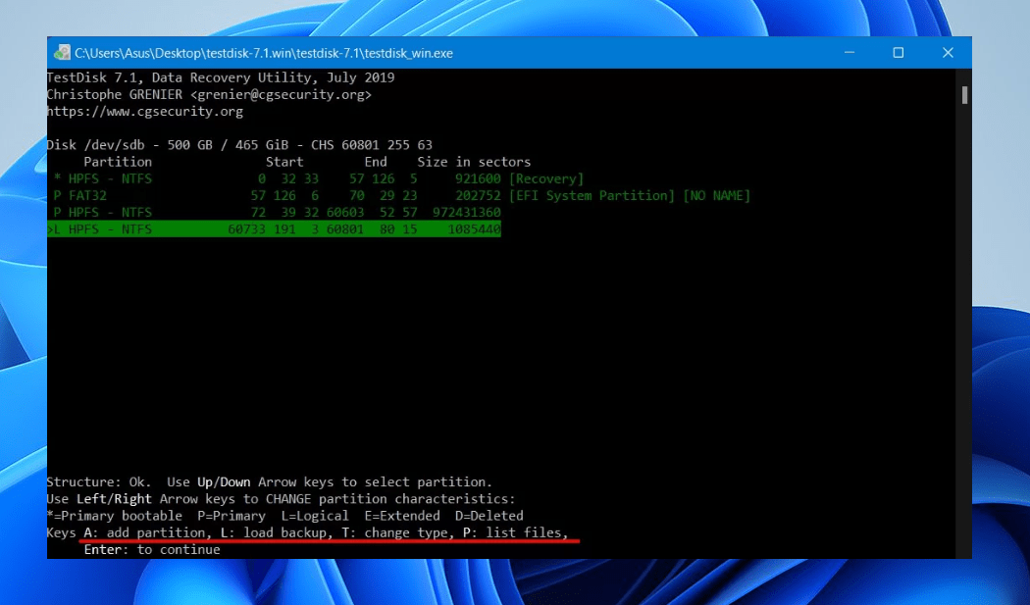Click the 'A: add partition' key hint

click(147, 532)
